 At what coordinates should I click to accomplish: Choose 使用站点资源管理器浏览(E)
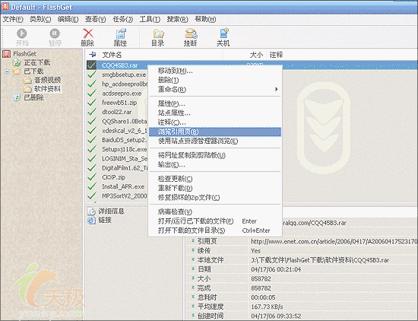coord(215,141)
